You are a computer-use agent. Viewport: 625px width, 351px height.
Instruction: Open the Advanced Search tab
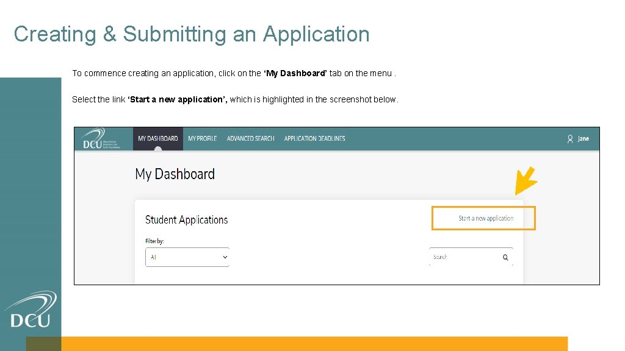tap(250, 138)
